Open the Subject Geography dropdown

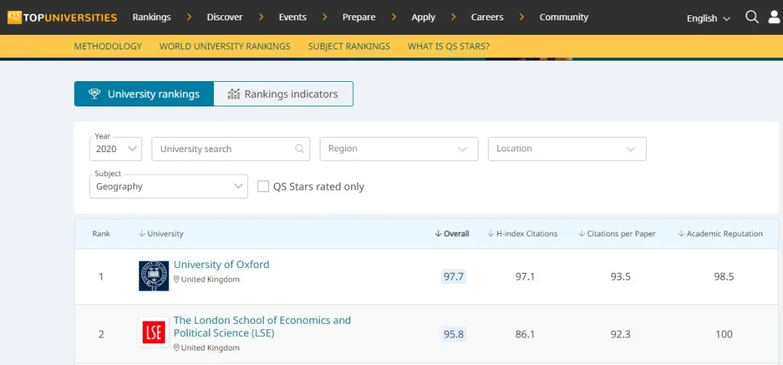click(x=169, y=186)
